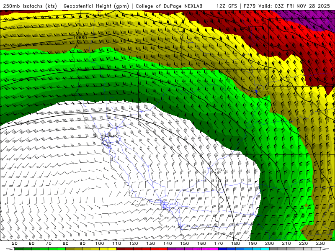
Task: Click the 'Geopotential Height (gpm)' header text
Action: pos(96,6)
